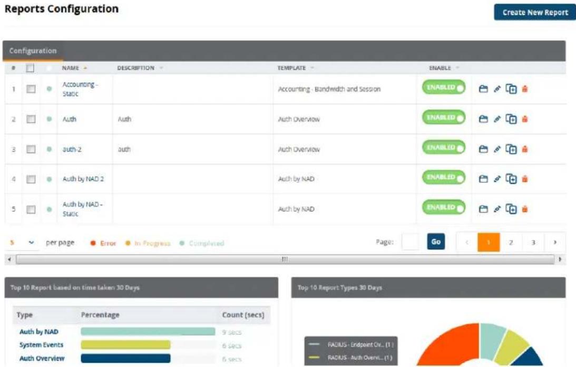Screen dimensions: 576x367
Task: Go to next page with right chevron
Action: click(x=555, y=243)
